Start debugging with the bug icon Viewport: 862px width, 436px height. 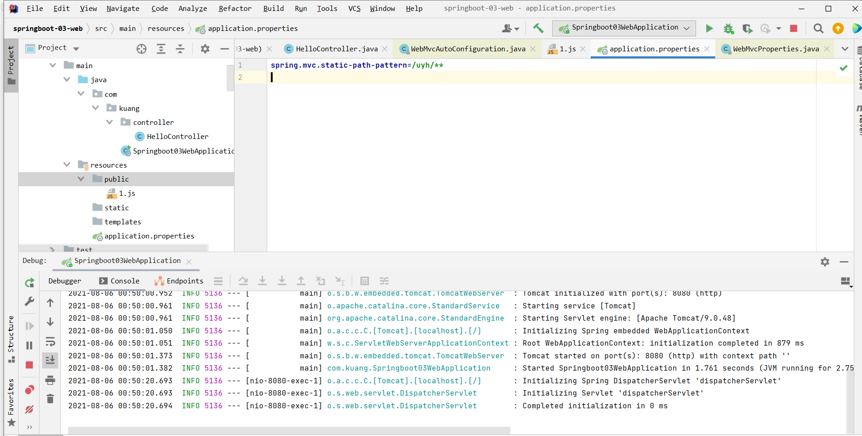728,29
